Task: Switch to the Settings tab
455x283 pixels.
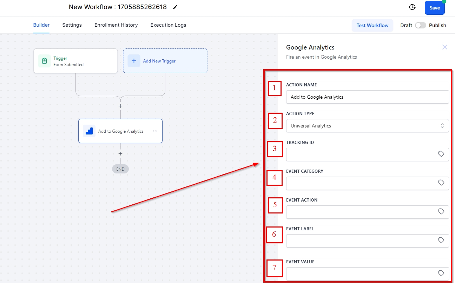Action: (72, 25)
